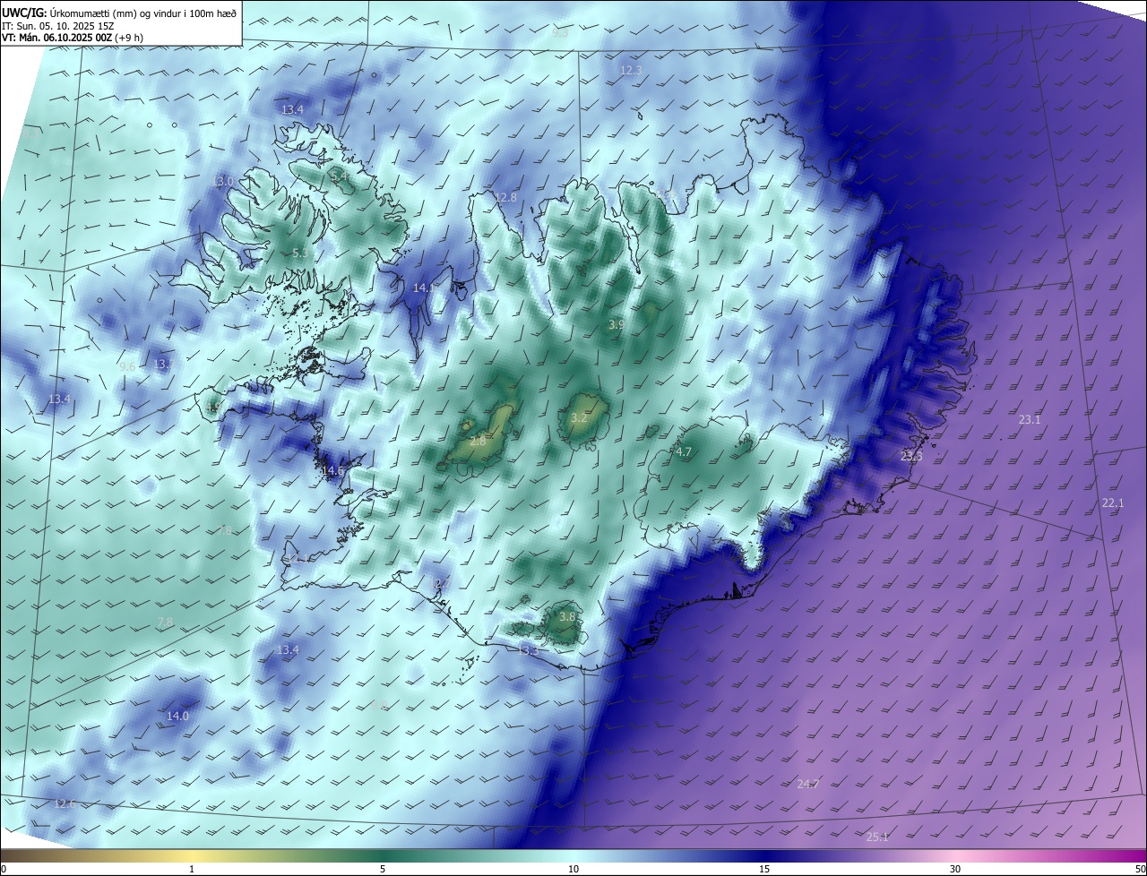Click the 14.6 value label
1147x876 pixels.
(332, 470)
